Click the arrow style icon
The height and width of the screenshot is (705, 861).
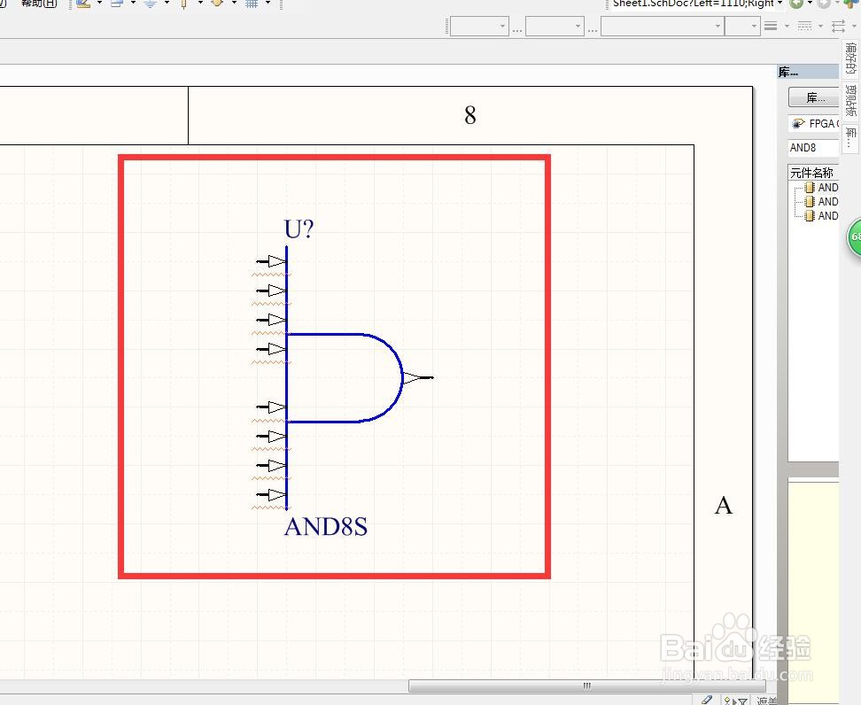838,26
